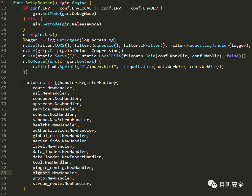Click healthz.NewHandler entry
The width and height of the screenshot is (252, 196).
pyautogui.click(x=55, y=125)
